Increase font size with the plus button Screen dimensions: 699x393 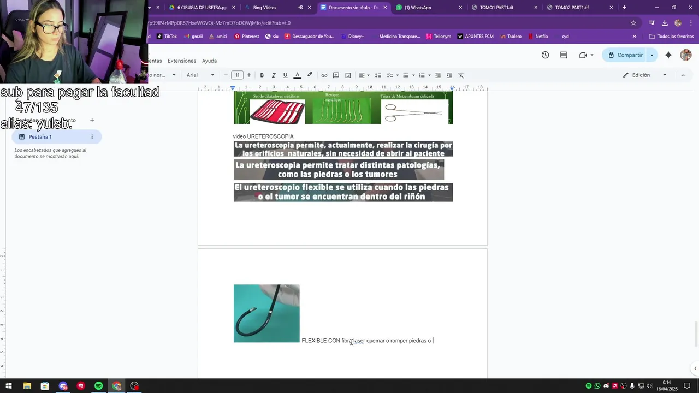pos(249,75)
